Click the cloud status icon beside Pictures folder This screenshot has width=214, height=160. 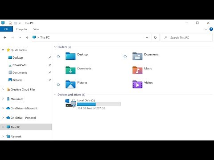point(58,84)
